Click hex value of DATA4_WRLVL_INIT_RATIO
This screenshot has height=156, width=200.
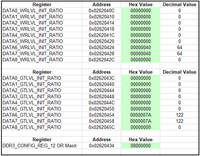141,35
